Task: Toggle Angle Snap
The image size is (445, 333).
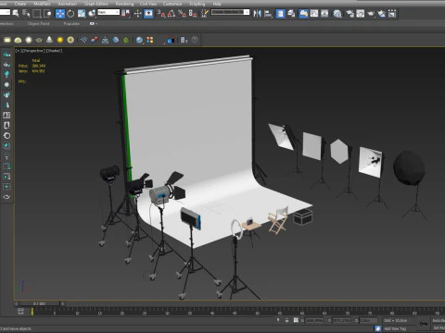Action: 172,13
